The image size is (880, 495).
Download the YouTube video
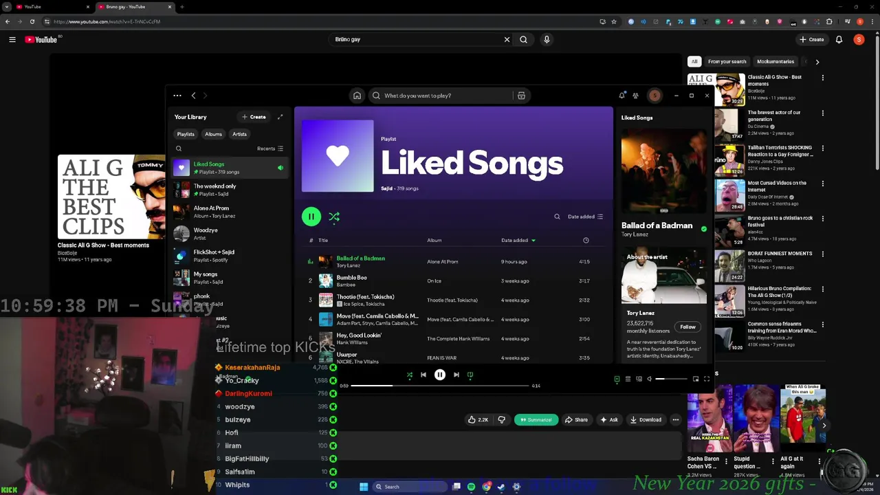pos(646,419)
